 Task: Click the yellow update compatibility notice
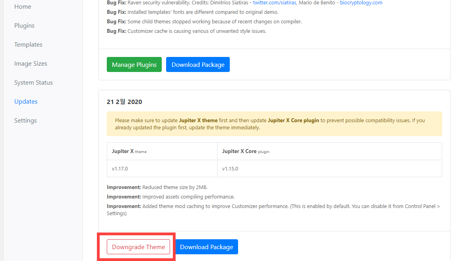pyautogui.click(x=274, y=124)
